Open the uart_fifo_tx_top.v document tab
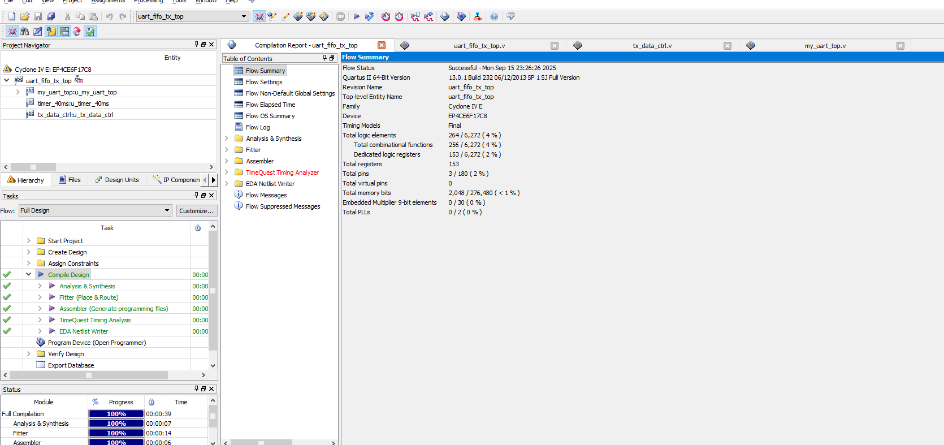944x445 pixels. click(479, 46)
